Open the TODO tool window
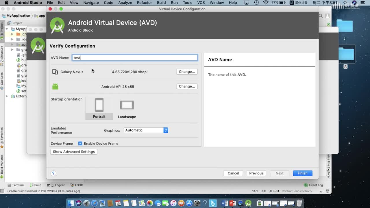This screenshot has height=208, width=370. pyautogui.click(x=77, y=185)
